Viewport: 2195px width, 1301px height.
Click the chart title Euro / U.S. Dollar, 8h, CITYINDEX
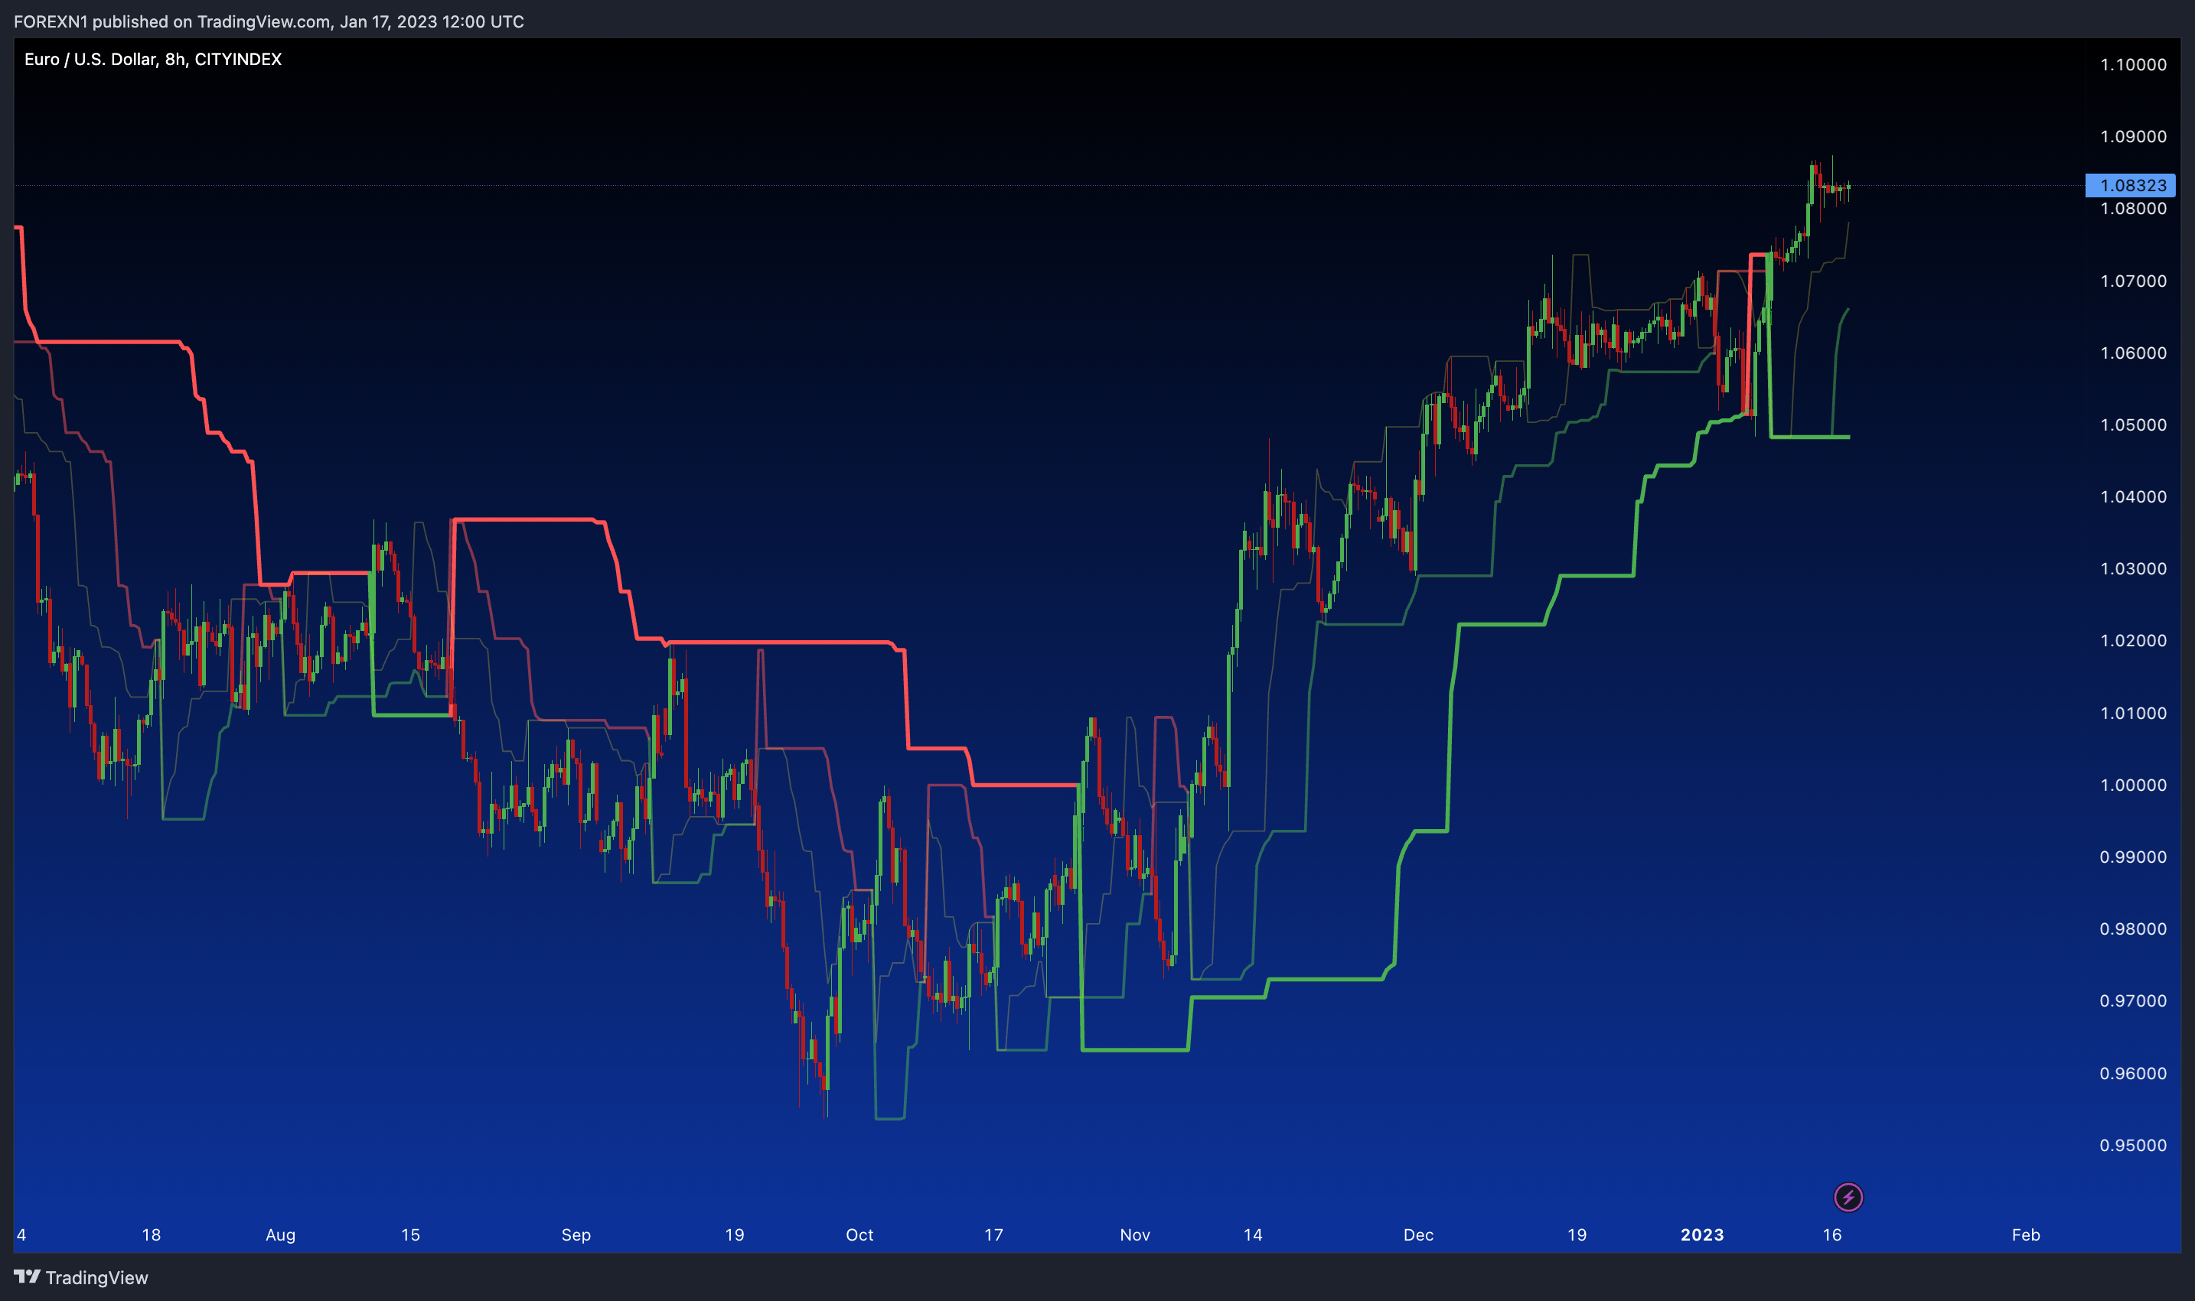pyautogui.click(x=152, y=59)
